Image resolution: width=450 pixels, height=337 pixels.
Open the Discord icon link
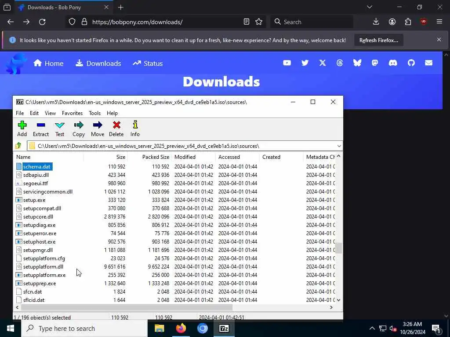point(393,63)
